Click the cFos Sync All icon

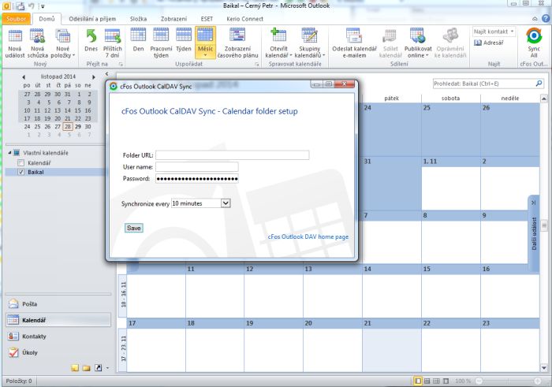click(534, 43)
